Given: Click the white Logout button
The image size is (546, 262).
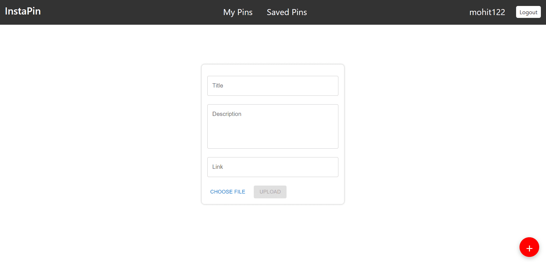Looking at the screenshot, I should point(528,12).
